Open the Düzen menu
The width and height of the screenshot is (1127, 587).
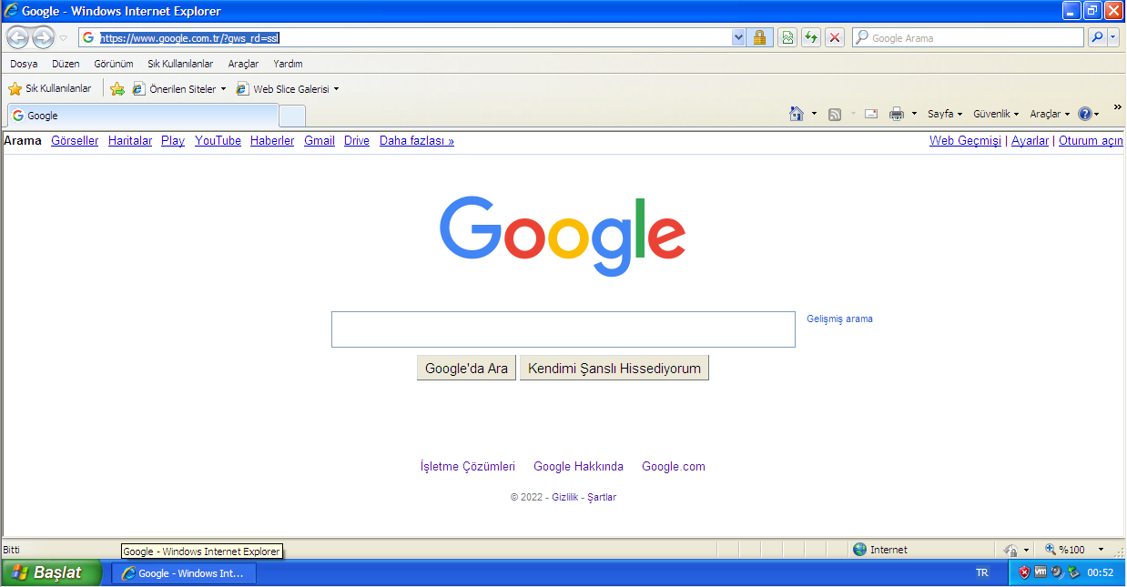click(66, 64)
